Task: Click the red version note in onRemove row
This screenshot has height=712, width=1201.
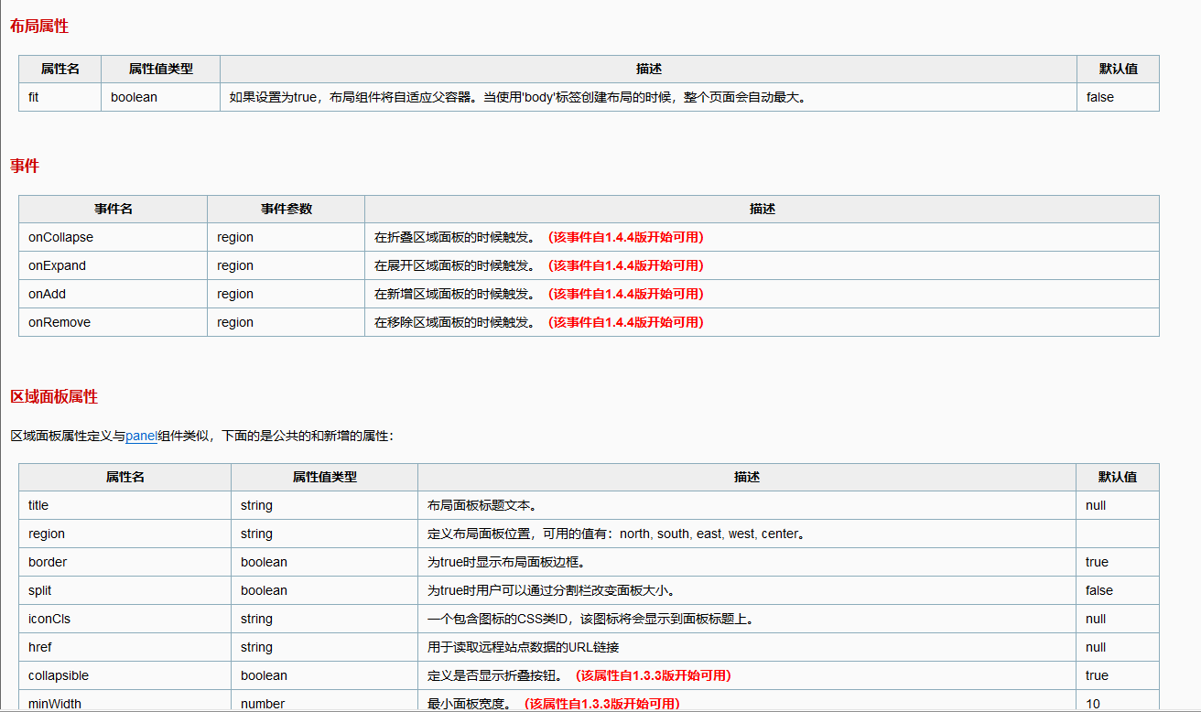Action: [625, 322]
